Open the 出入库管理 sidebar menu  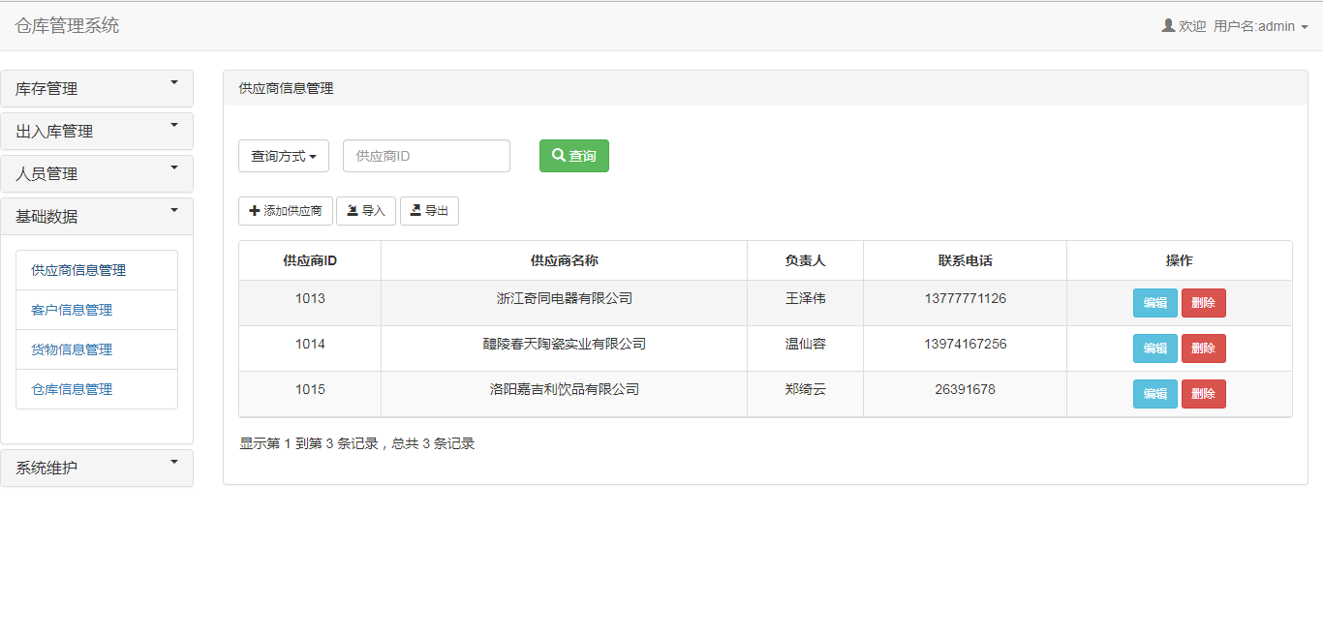coord(97,131)
